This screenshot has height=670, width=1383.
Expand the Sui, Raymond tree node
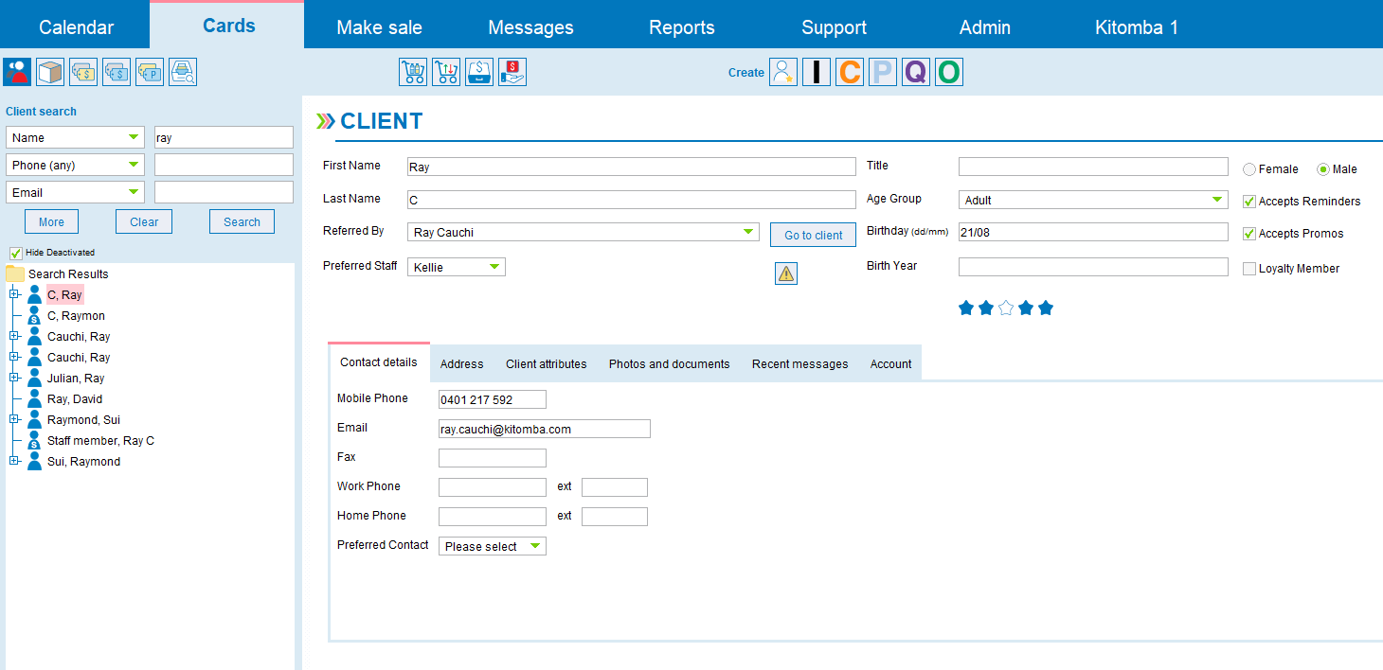point(14,461)
